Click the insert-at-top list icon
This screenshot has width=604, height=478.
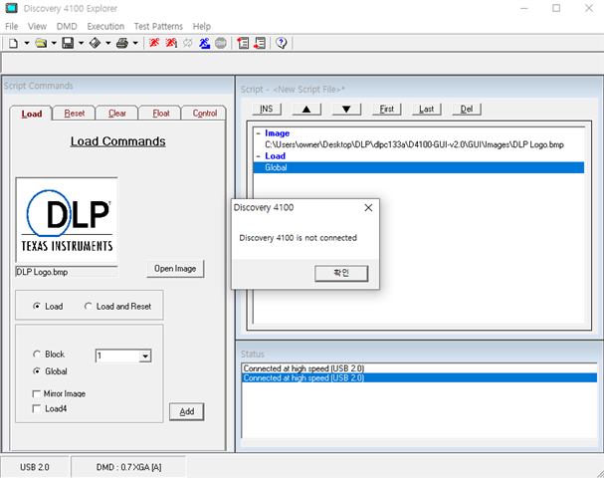pyautogui.click(x=243, y=43)
